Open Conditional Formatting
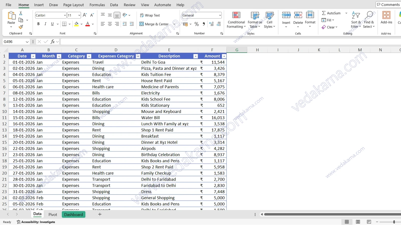This screenshot has height=225, width=401. pyautogui.click(x=236, y=20)
